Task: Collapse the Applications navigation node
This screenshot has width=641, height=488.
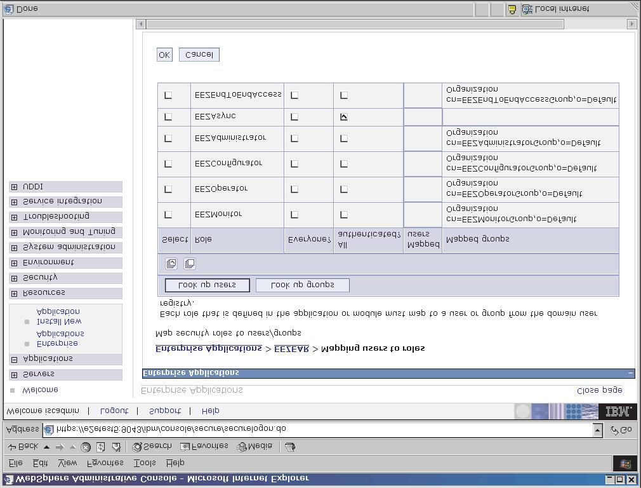Action: point(15,360)
